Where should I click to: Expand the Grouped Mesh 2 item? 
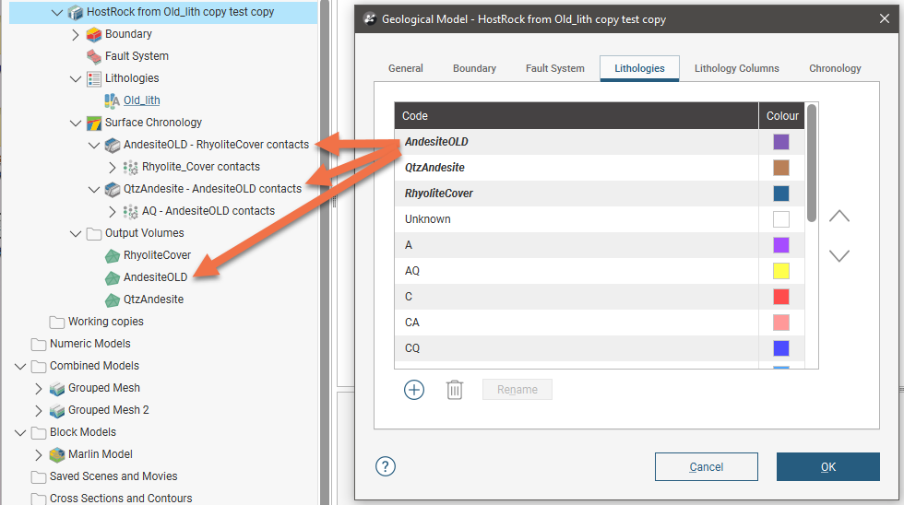pyautogui.click(x=39, y=410)
